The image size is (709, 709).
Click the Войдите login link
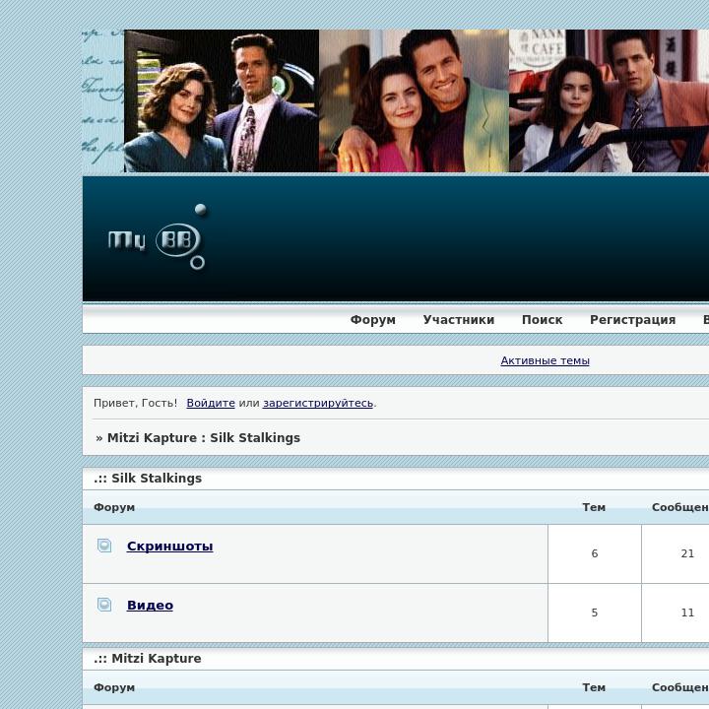[x=211, y=403]
